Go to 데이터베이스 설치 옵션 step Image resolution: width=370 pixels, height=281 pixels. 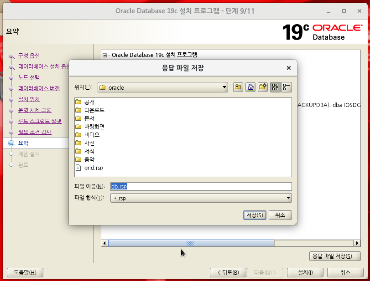(x=43, y=66)
